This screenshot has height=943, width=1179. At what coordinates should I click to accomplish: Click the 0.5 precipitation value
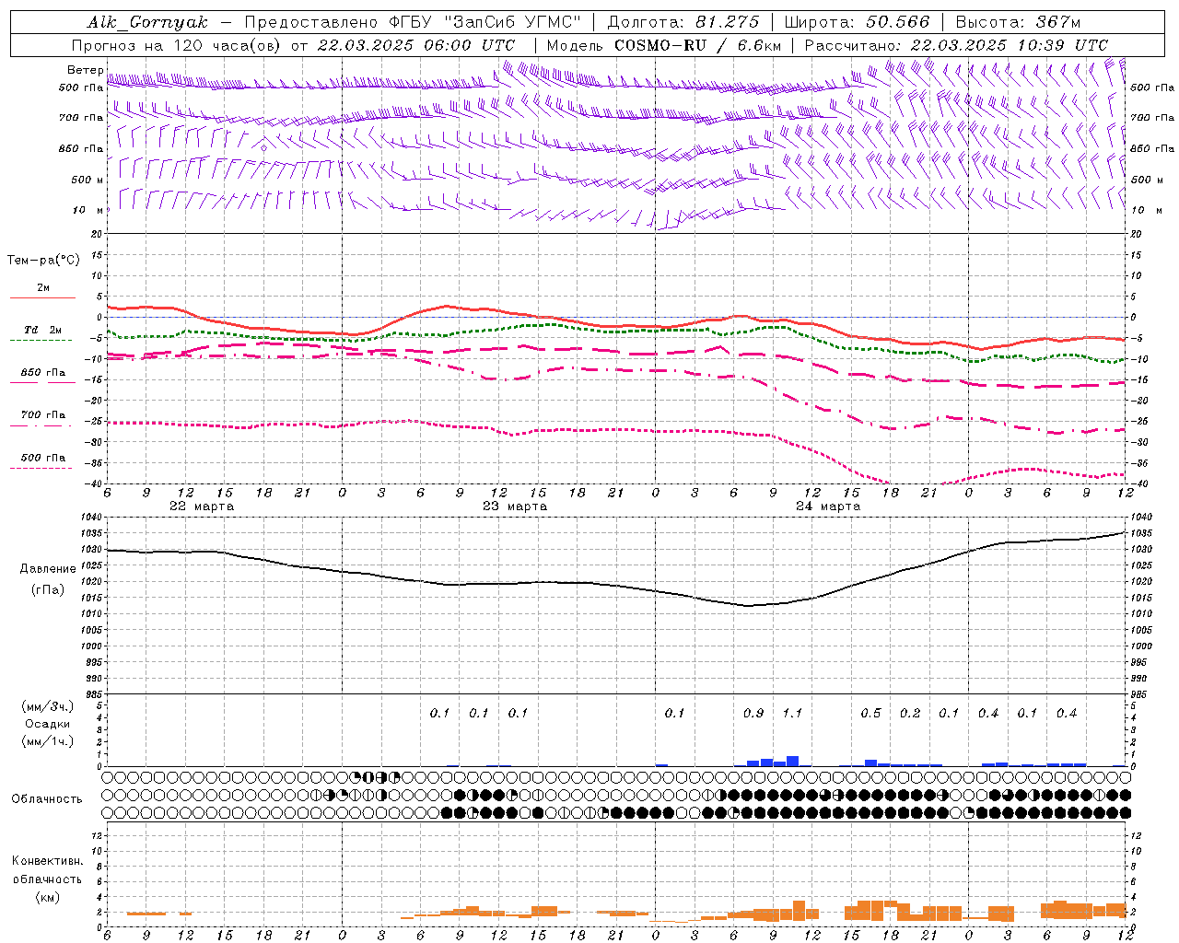click(x=870, y=714)
